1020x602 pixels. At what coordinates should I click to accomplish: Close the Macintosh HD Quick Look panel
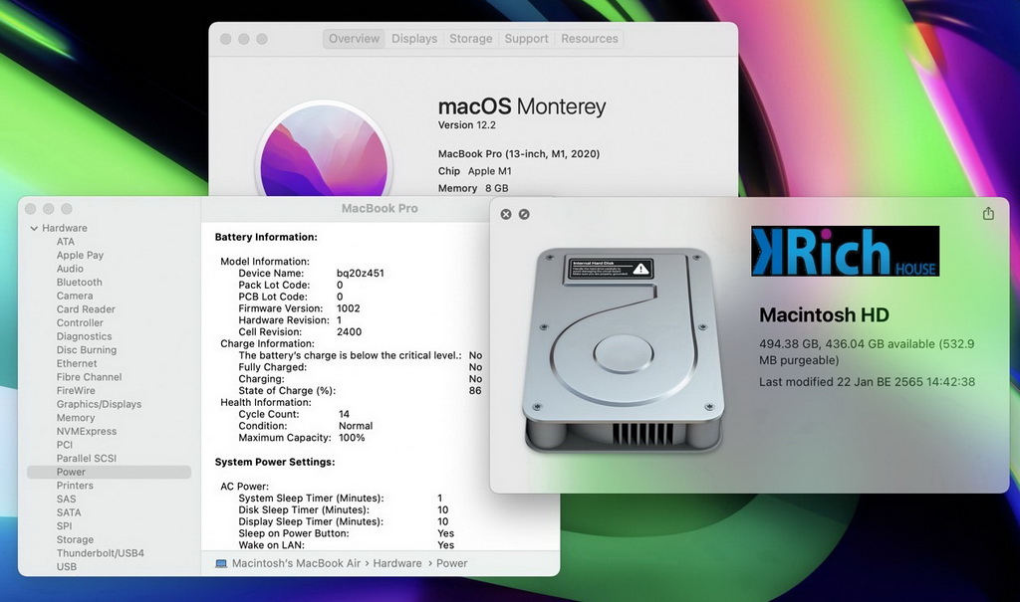505,214
